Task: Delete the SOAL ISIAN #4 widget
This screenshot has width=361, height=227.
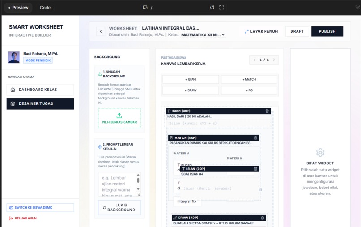Action: [x=255, y=169]
